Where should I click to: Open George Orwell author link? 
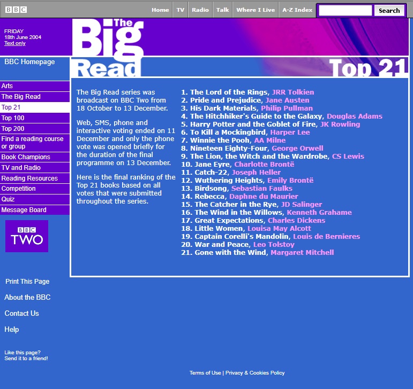tap(297, 149)
